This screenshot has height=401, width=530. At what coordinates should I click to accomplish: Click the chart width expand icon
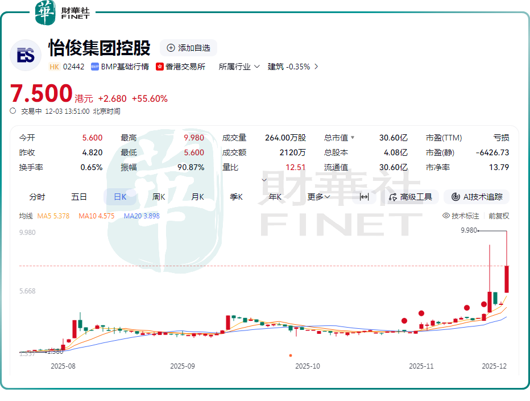coord(364,197)
